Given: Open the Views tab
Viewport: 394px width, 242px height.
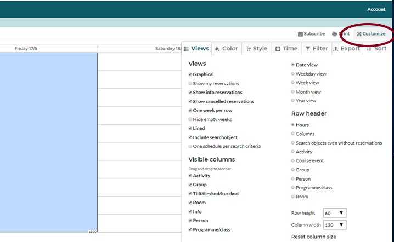Looking at the screenshot, I should [x=196, y=49].
